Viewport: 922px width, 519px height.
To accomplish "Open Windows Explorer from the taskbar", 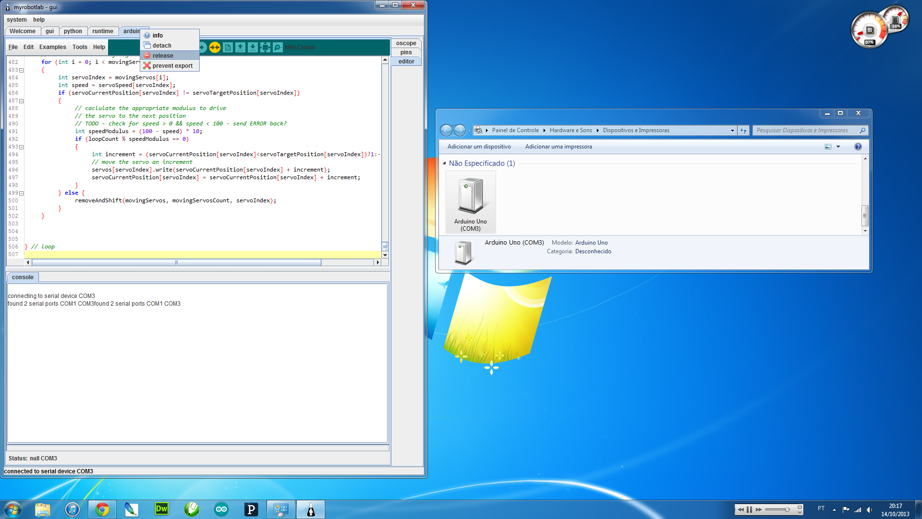I will click(x=43, y=509).
